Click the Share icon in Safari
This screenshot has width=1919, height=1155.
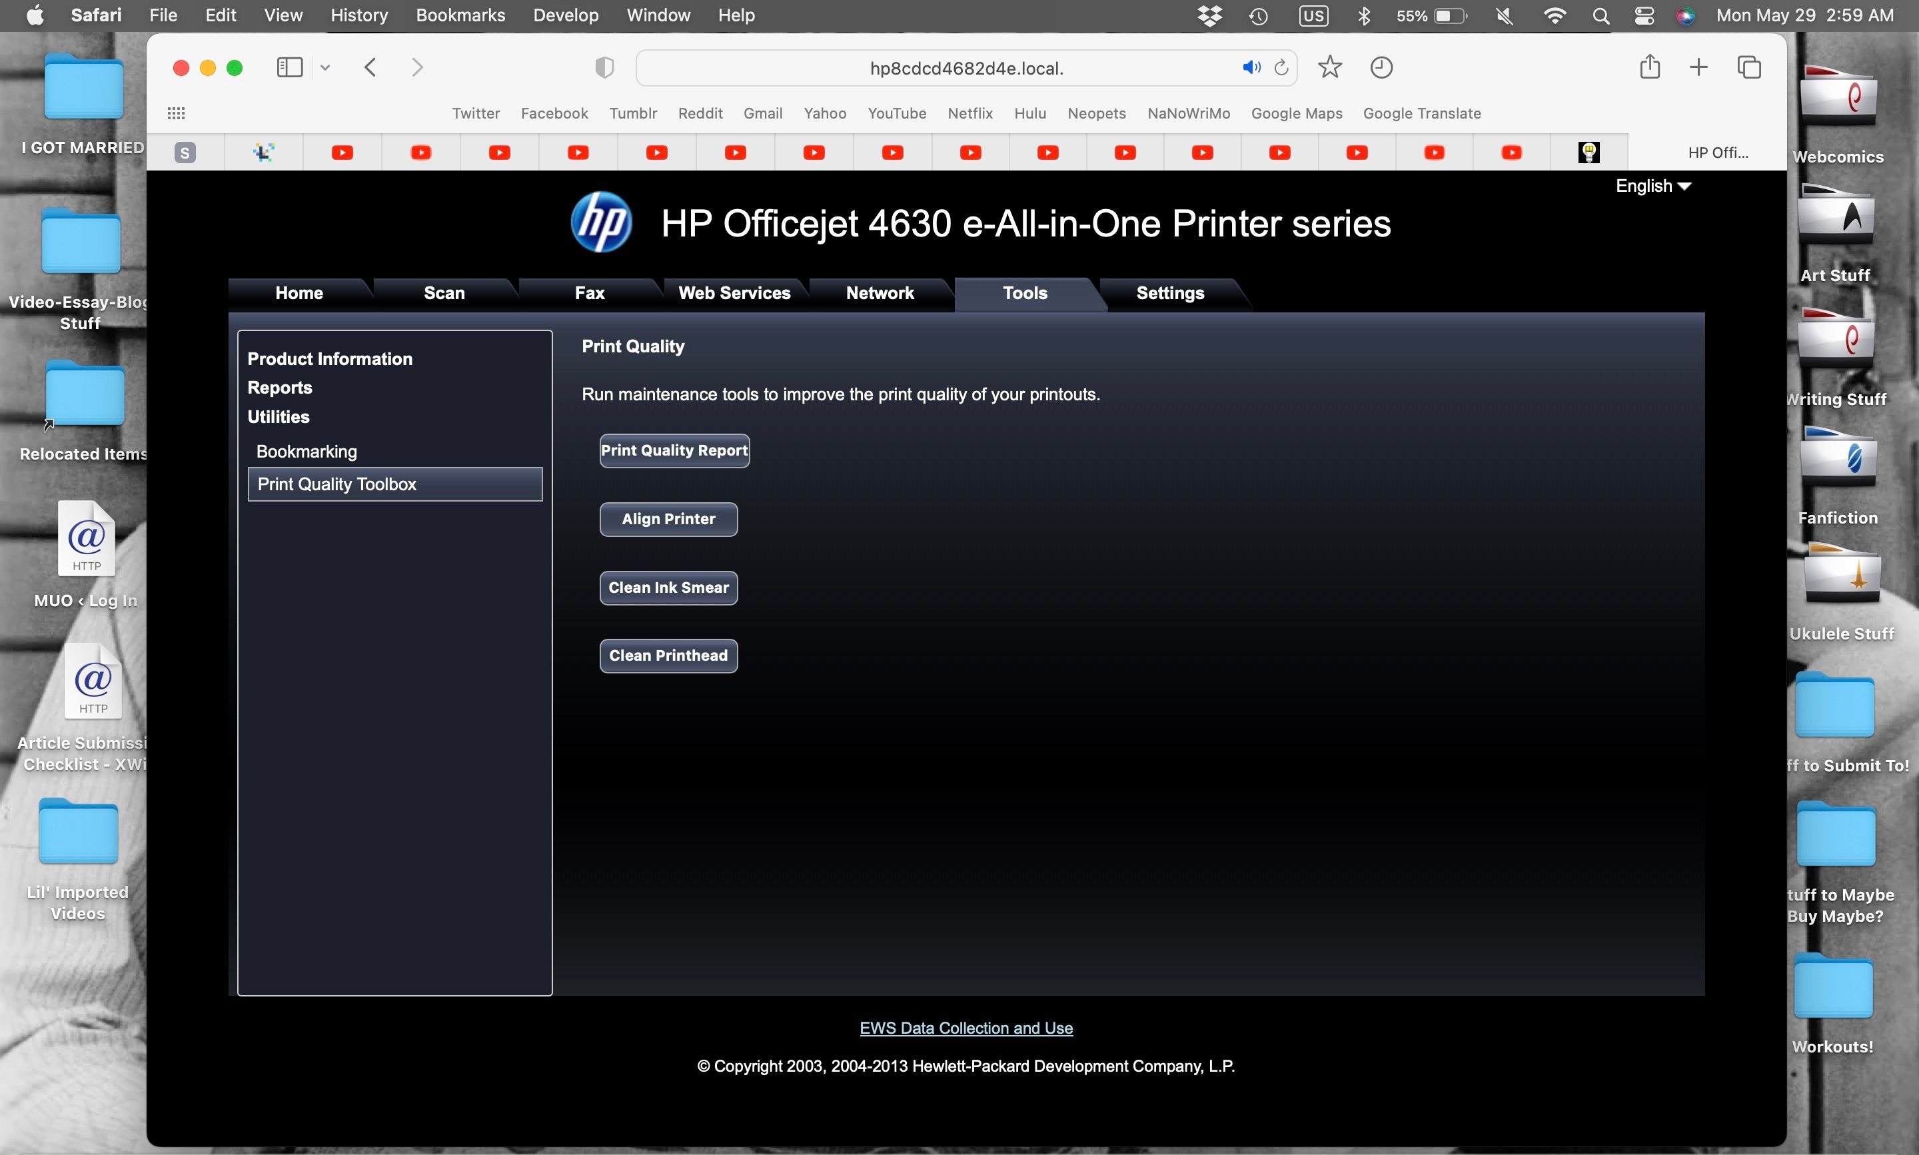pyautogui.click(x=1650, y=68)
